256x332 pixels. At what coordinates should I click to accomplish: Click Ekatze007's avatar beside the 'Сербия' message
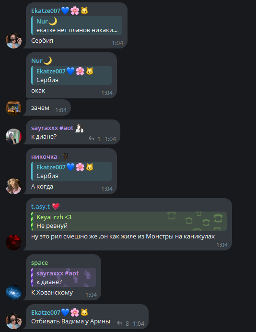[14, 40]
